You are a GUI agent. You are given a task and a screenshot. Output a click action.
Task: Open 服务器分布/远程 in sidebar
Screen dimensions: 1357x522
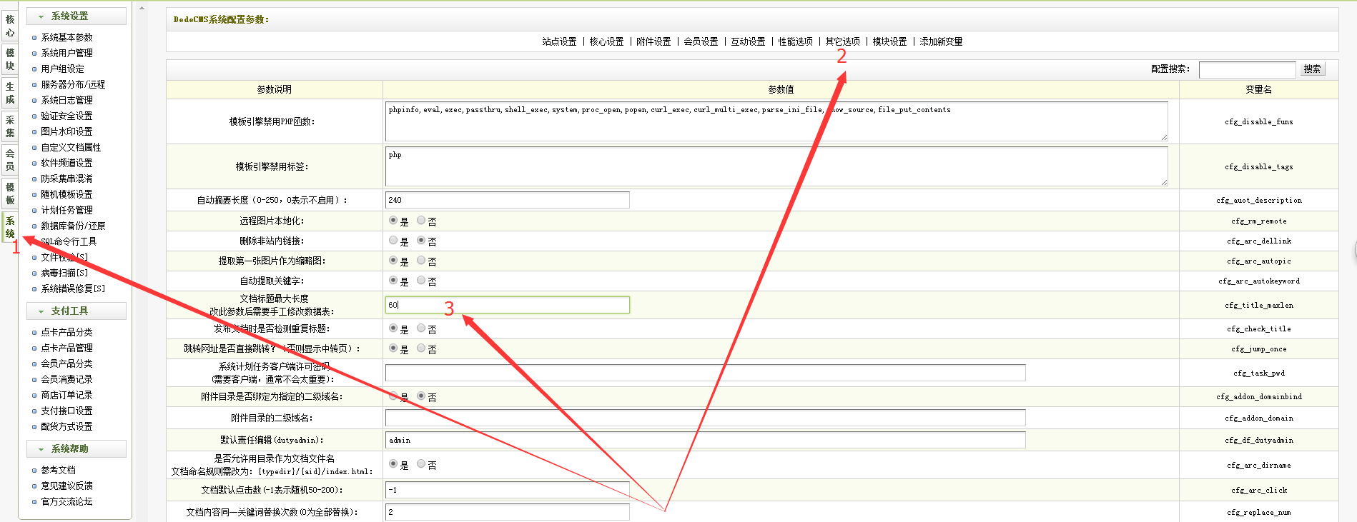[73, 84]
